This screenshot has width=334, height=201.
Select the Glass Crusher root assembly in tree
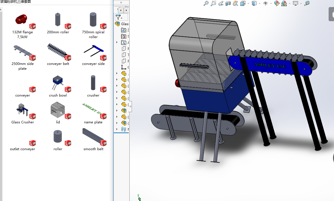coord(122,24)
